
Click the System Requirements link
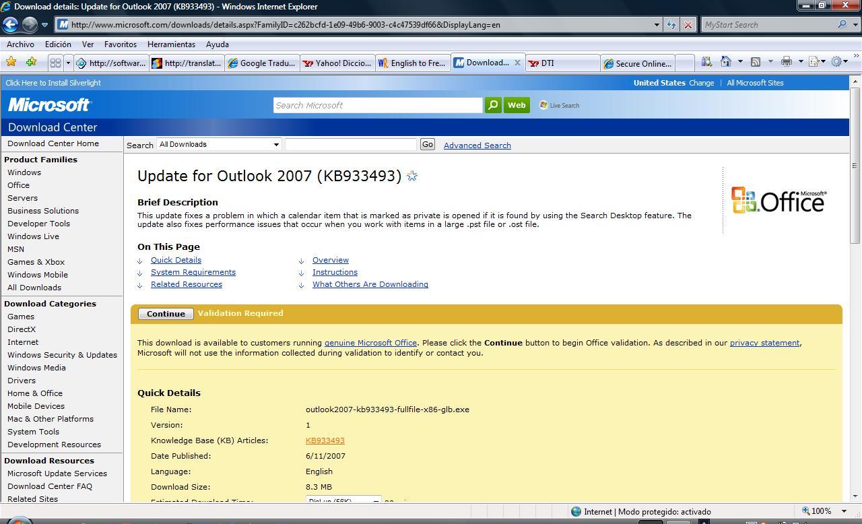(x=193, y=272)
